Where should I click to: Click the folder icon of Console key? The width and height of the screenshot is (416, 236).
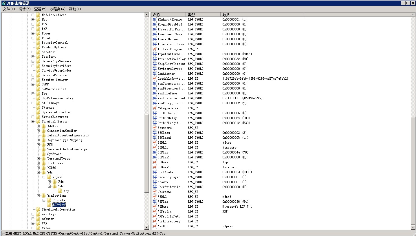[x=49, y=200]
